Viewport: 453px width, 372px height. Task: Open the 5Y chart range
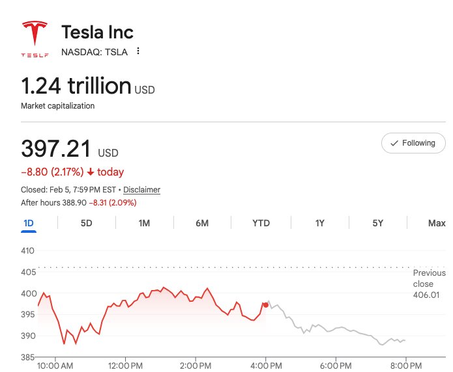pos(377,223)
